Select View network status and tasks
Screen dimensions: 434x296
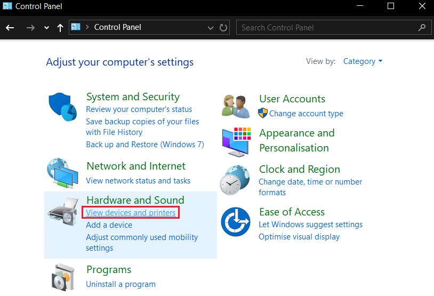pos(138,181)
